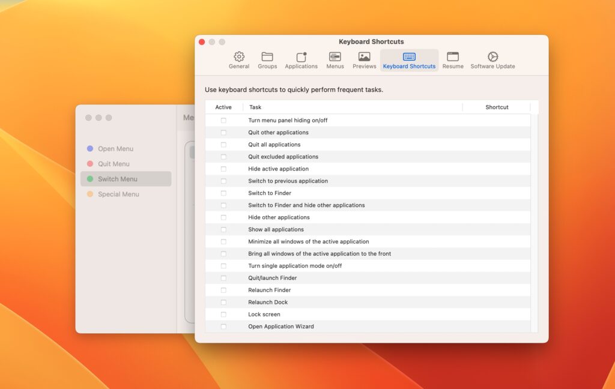Open the General preferences pane
Screen dimensions: 615x389
coord(239,59)
